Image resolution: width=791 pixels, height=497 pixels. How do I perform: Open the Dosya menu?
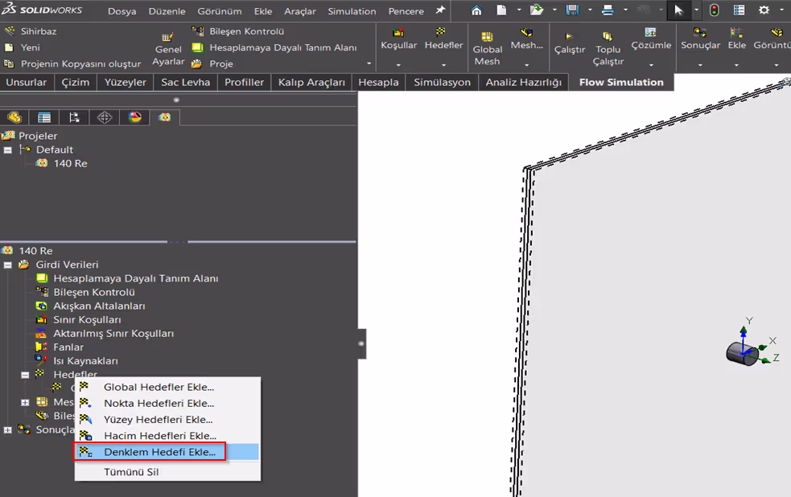pos(122,11)
